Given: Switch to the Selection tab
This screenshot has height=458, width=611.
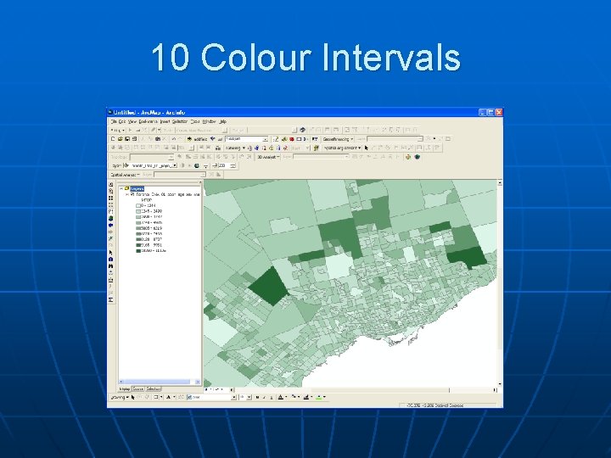Looking at the screenshot, I should (x=153, y=389).
